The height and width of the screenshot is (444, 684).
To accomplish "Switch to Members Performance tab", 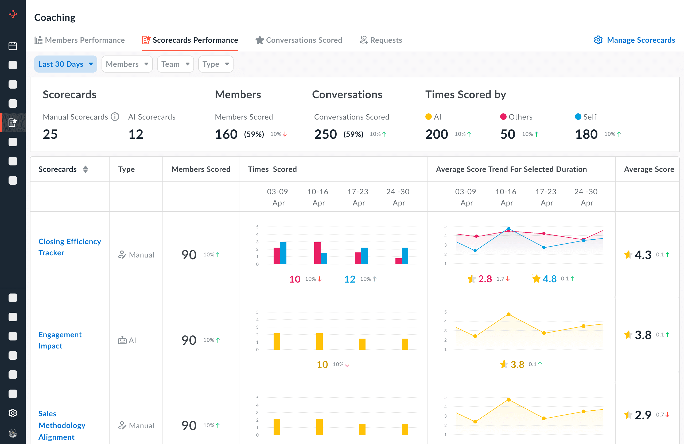I will (x=80, y=40).
